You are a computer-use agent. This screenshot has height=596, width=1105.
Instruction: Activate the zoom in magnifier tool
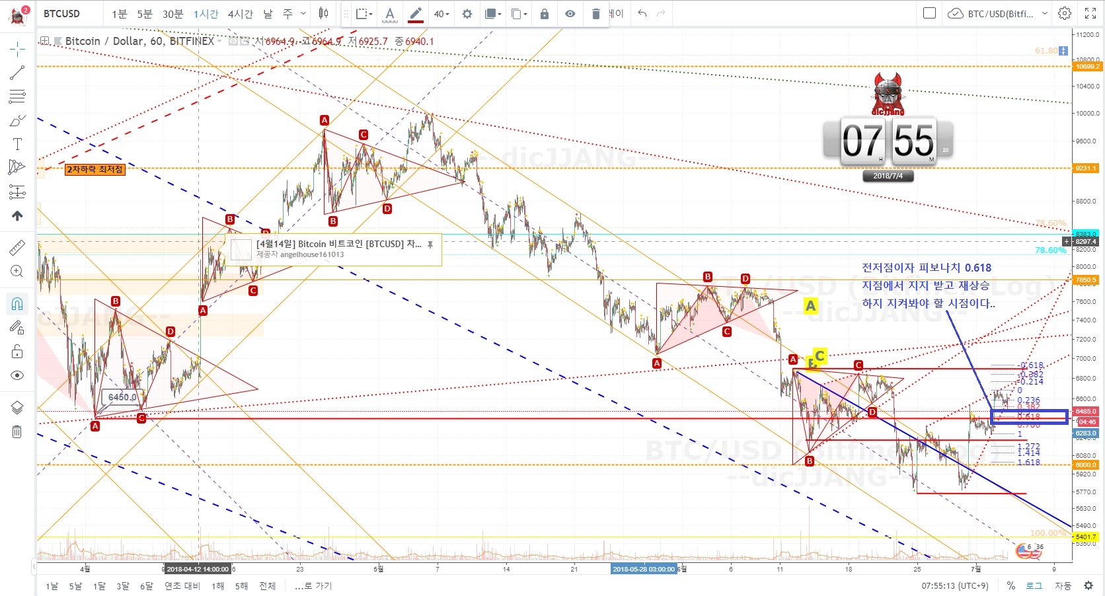17,271
